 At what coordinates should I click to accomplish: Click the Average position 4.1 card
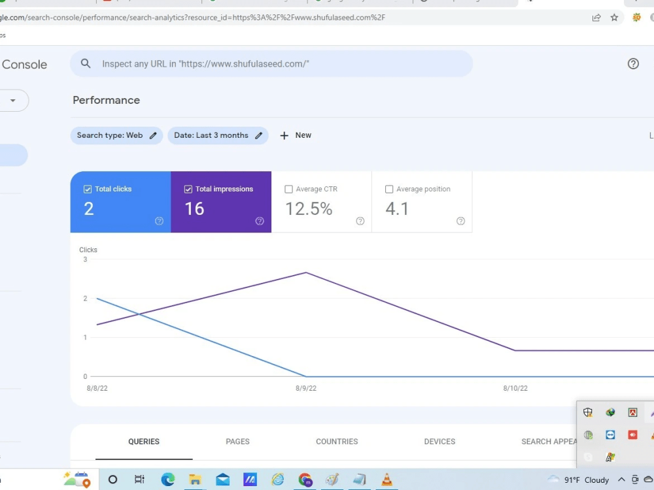point(422,202)
